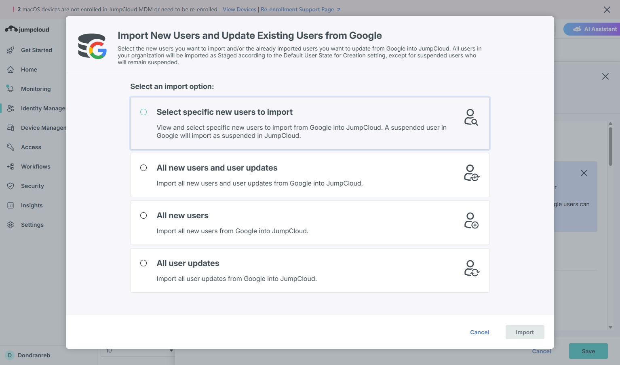Click the Device Management devices icon
Viewport: 620px width, 365px height.
point(11,128)
